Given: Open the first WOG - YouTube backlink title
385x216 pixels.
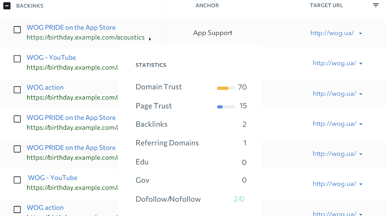Looking at the screenshot, I should pos(51,58).
